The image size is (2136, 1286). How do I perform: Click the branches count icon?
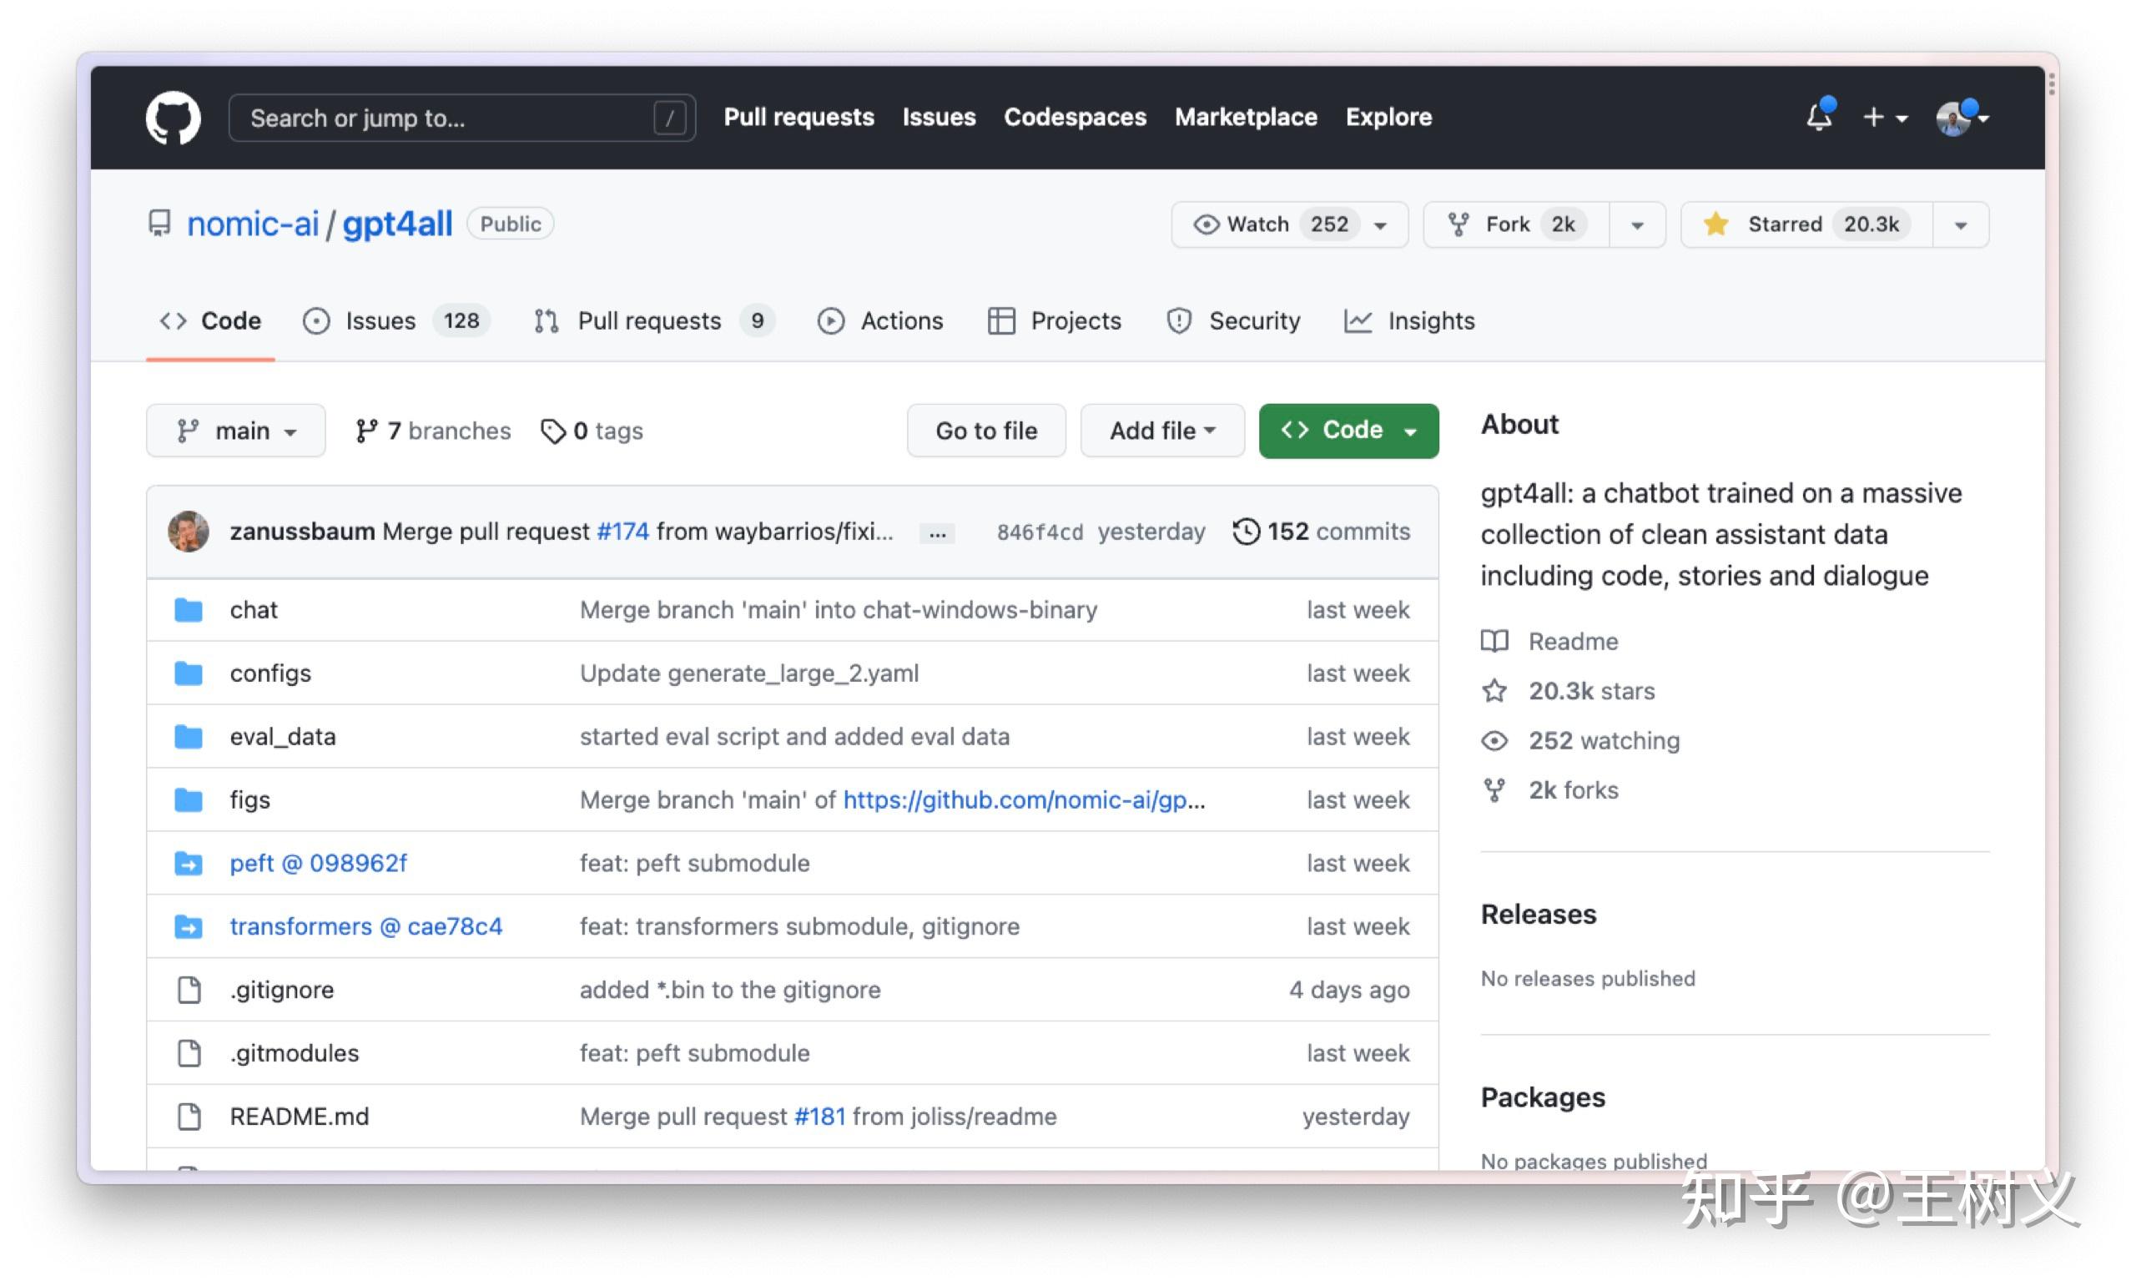tap(365, 431)
